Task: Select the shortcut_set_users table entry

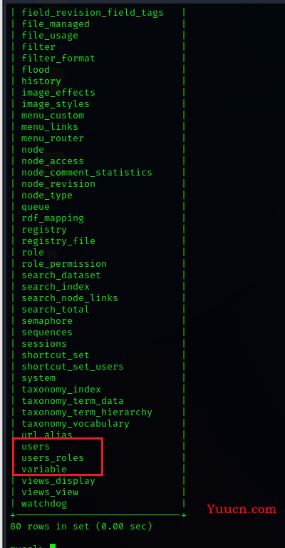Action: coord(73,366)
